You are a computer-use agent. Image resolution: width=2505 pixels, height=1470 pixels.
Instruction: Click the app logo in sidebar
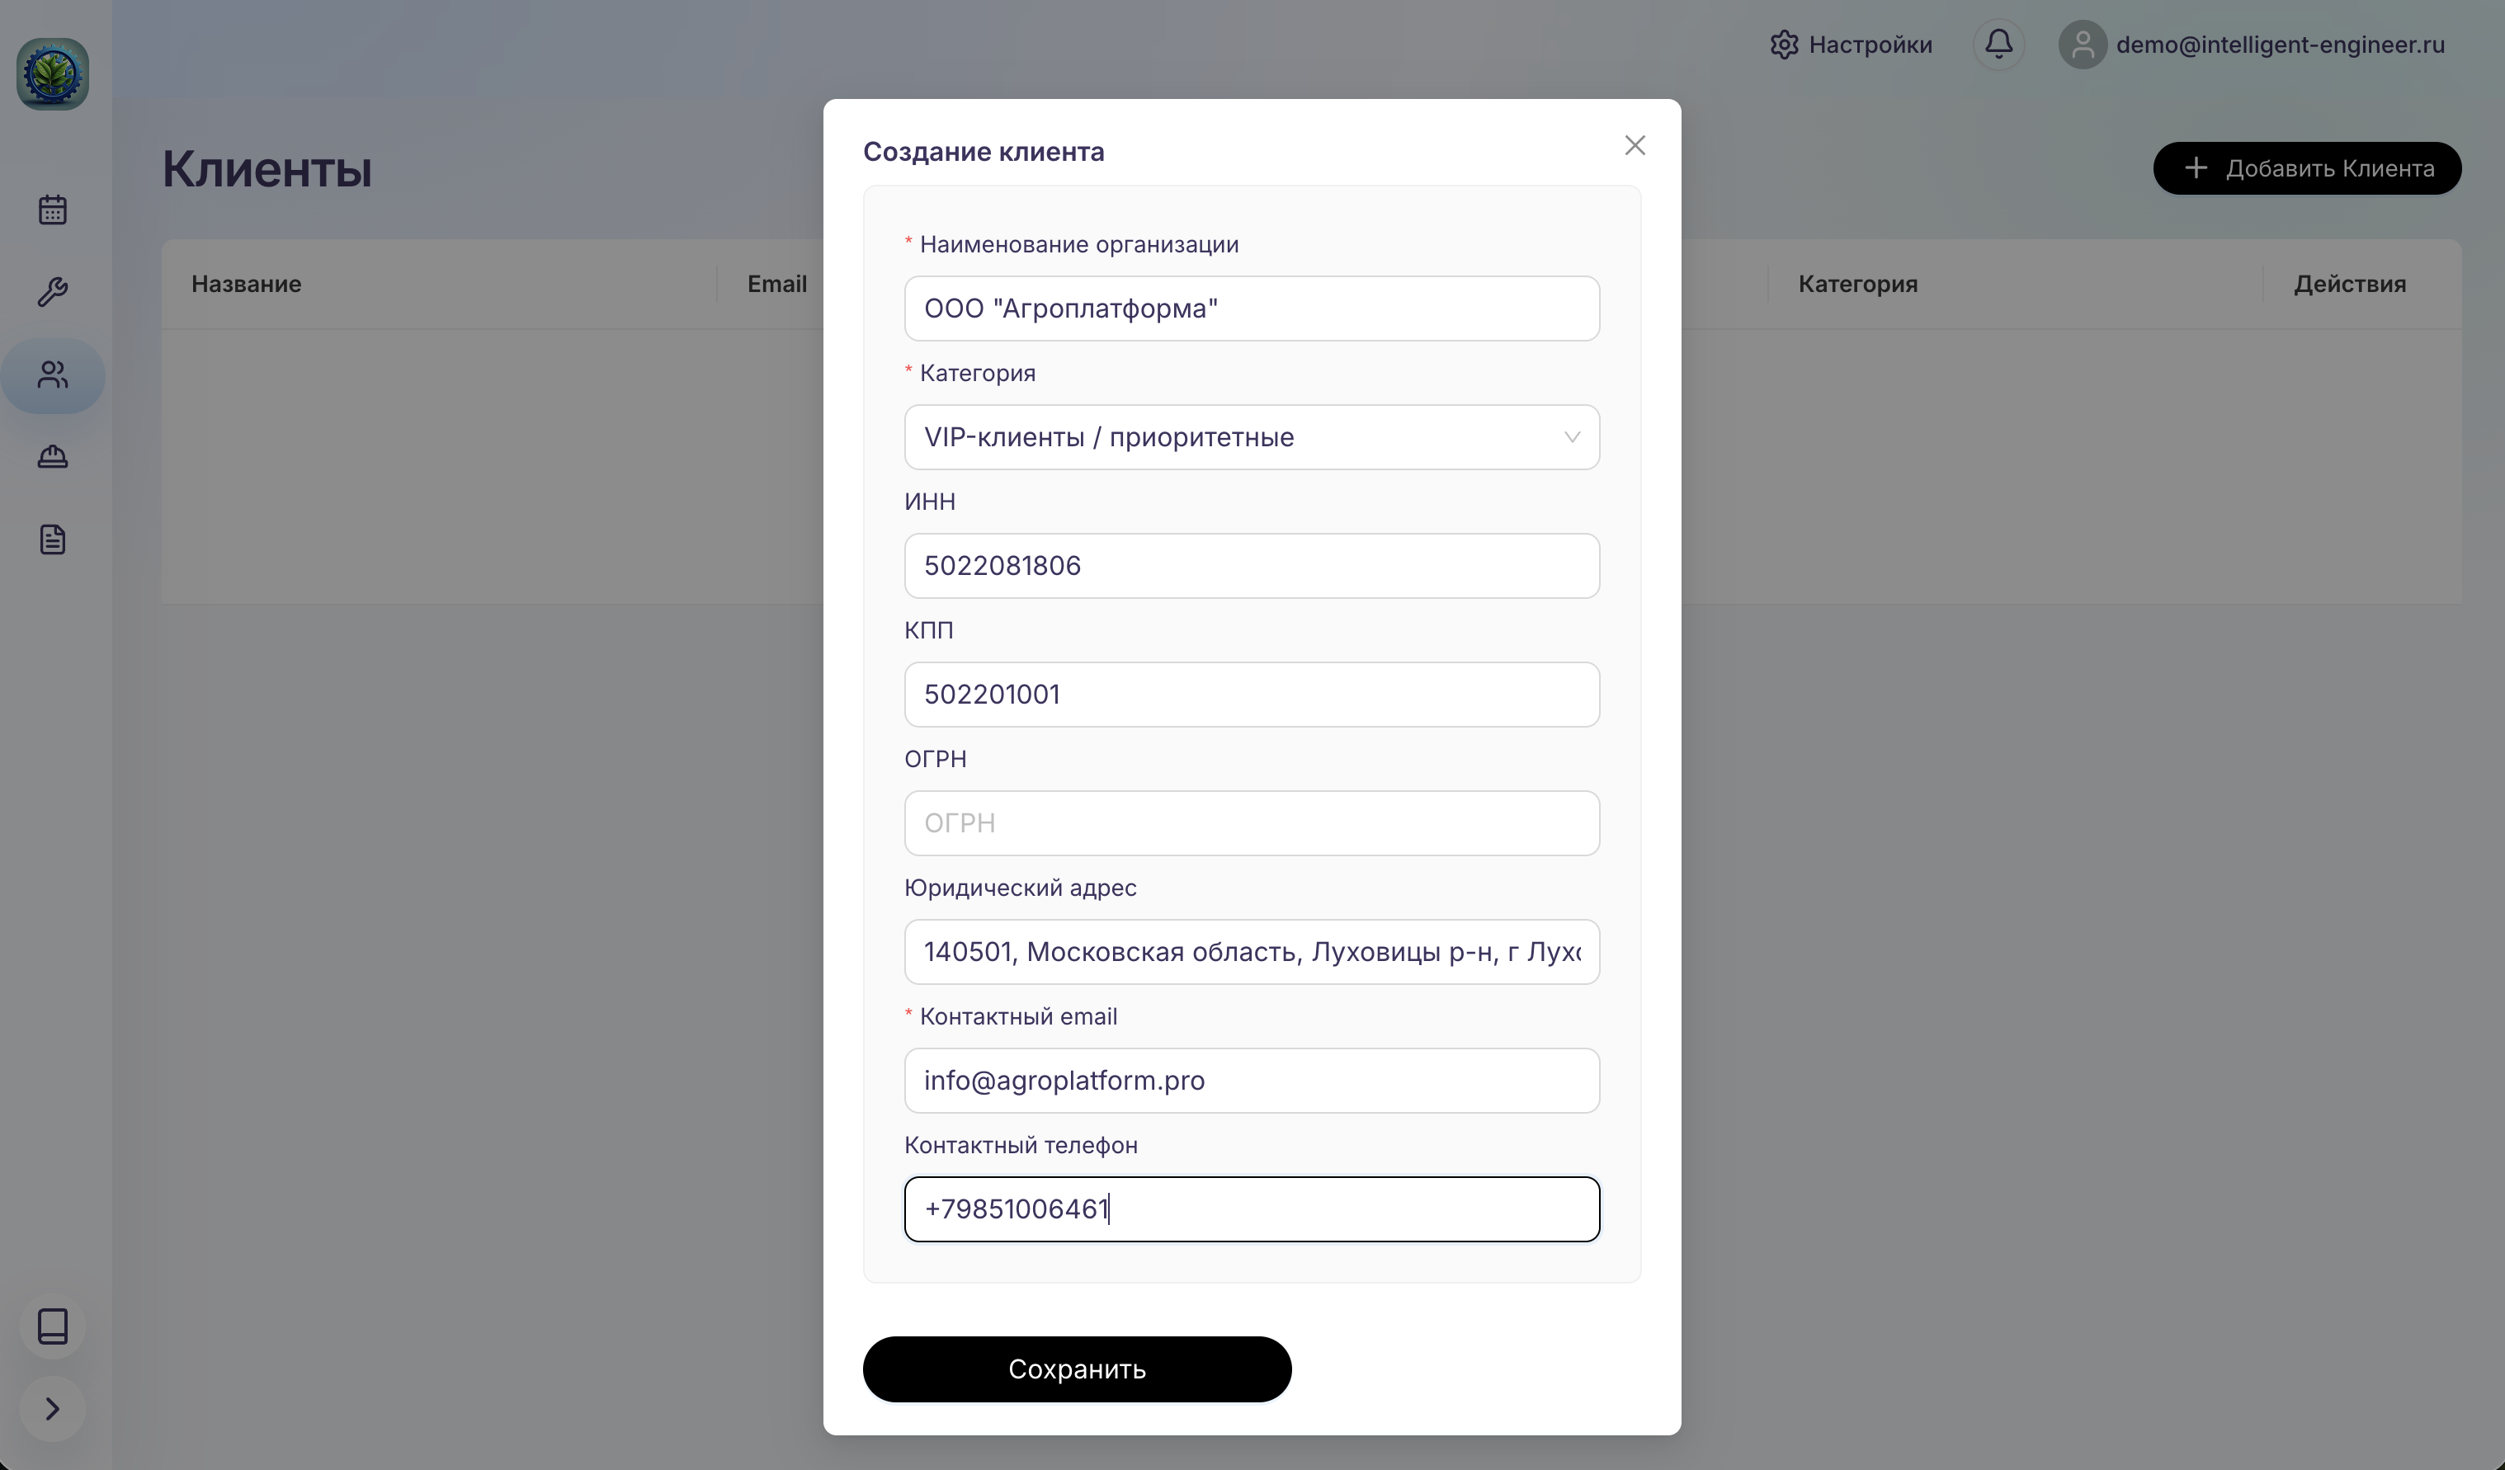pyautogui.click(x=53, y=73)
